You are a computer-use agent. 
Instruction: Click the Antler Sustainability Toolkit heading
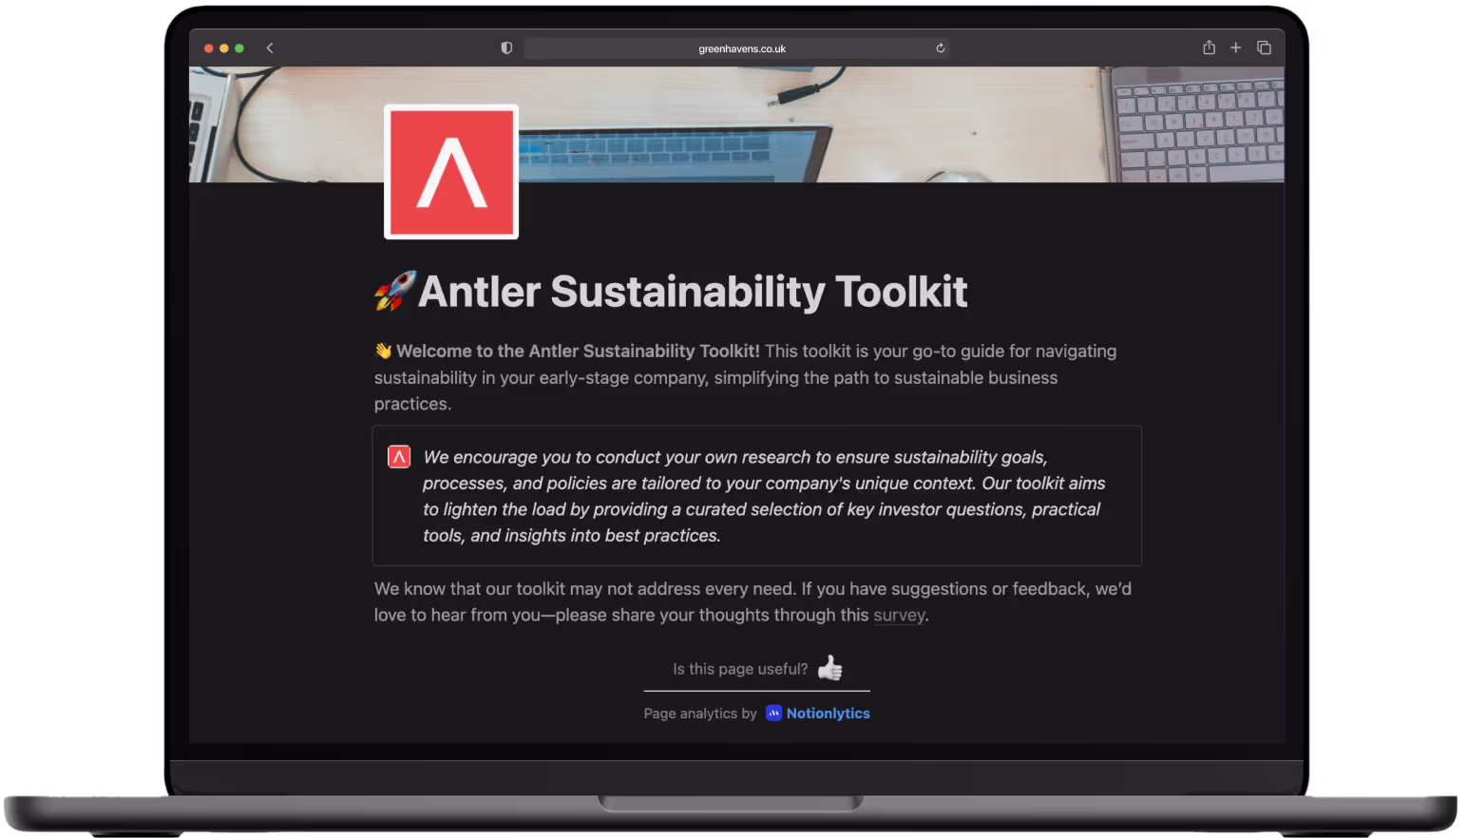(693, 292)
